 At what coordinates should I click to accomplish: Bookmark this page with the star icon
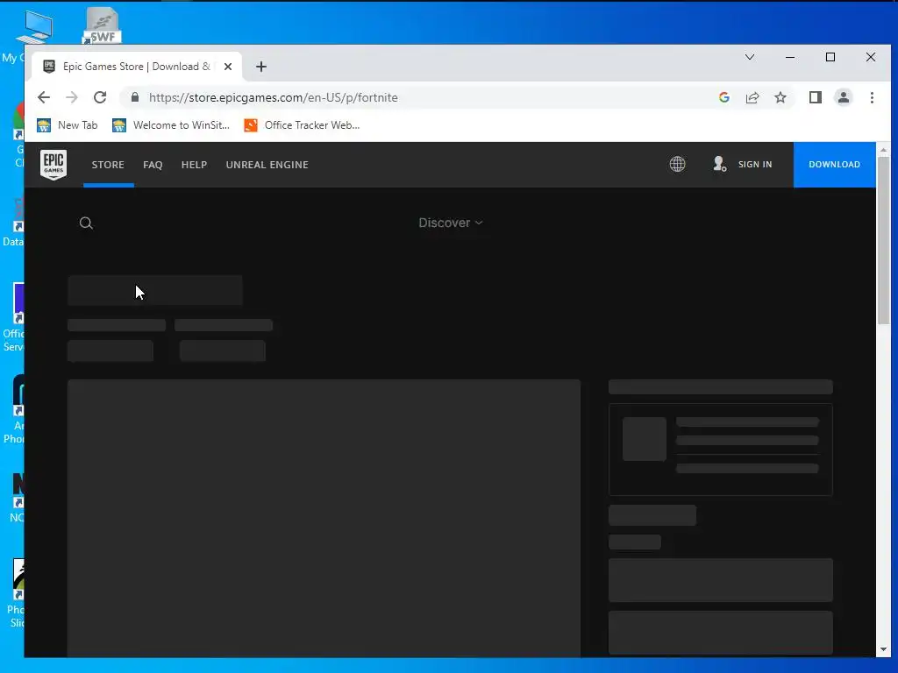click(x=780, y=97)
